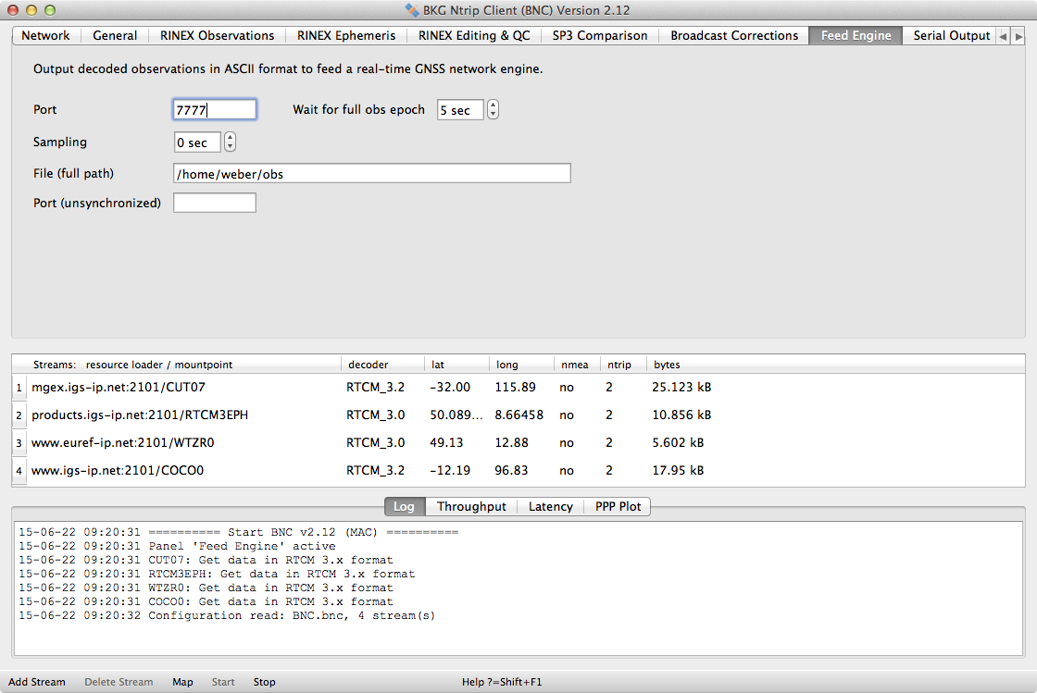Click the Stop button
1037x693 pixels.
click(x=264, y=682)
